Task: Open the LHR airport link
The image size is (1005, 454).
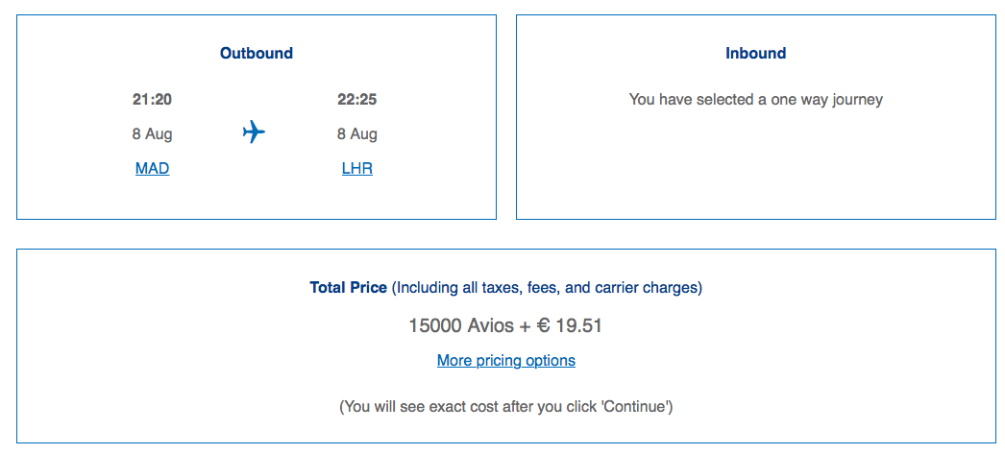Action: (x=357, y=169)
